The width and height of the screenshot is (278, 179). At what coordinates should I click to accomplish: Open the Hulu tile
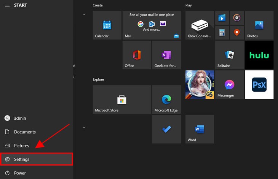(259, 55)
